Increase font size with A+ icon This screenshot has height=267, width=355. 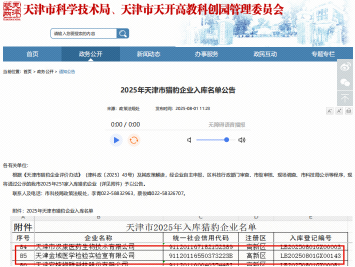339,110
